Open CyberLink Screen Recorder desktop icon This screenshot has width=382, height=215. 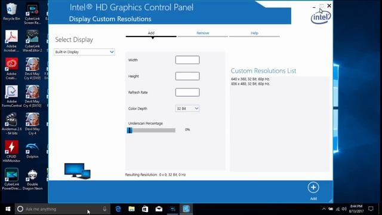[x=32, y=13]
